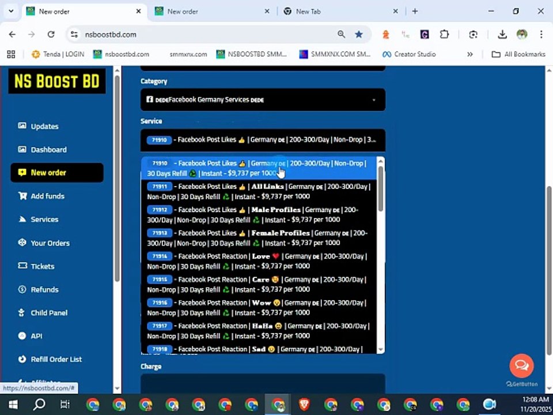Open the GetButton chat widget
The height and width of the screenshot is (415, 553).
point(522,365)
